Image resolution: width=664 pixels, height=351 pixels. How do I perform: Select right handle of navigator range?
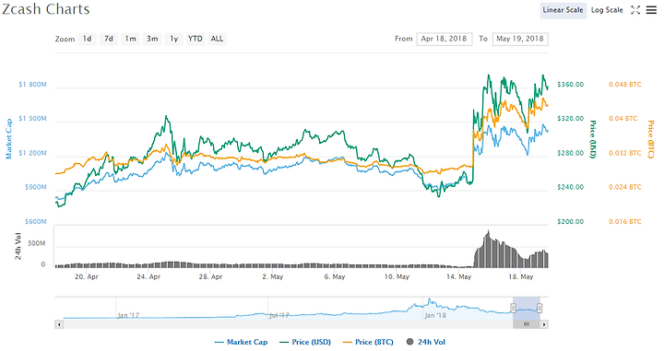[539, 308]
